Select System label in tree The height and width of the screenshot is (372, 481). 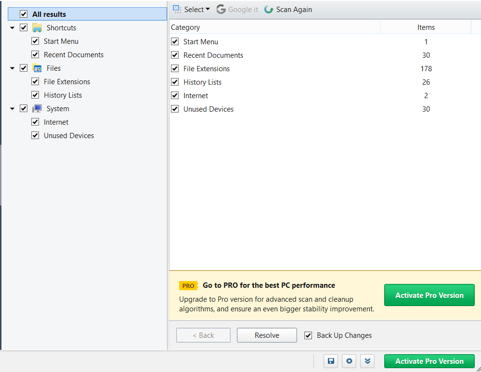(x=58, y=109)
